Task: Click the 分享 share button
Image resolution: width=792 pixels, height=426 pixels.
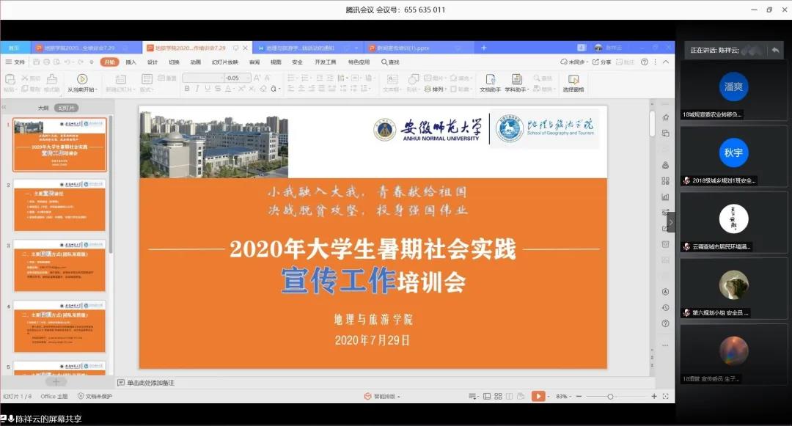Action: click(x=604, y=62)
